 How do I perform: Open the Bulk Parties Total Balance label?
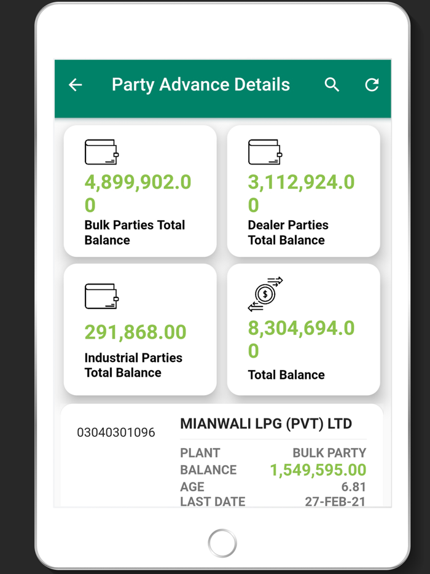pos(135,232)
